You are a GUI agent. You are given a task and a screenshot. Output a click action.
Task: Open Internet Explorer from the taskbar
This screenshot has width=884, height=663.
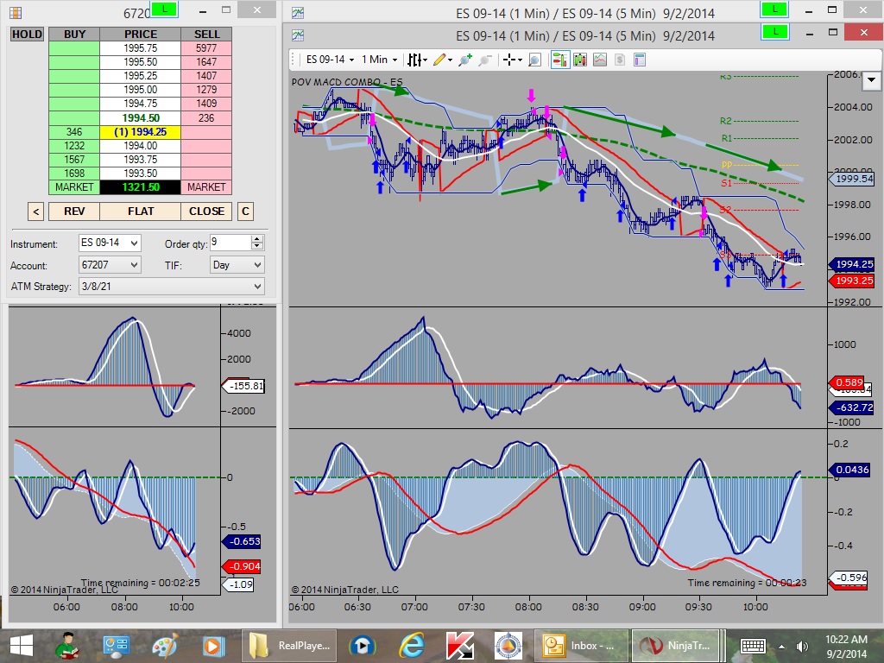click(x=412, y=646)
